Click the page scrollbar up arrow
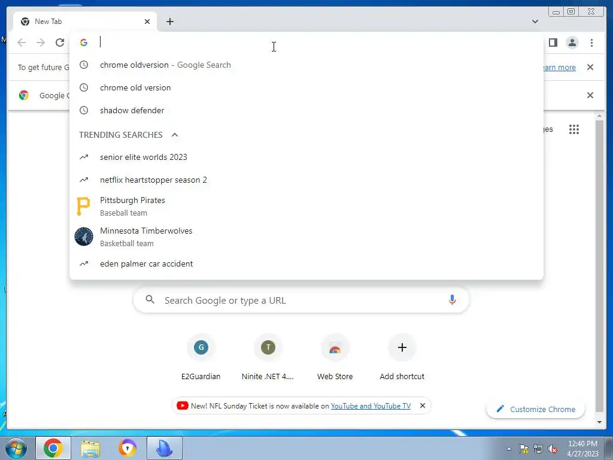 point(599,116)
